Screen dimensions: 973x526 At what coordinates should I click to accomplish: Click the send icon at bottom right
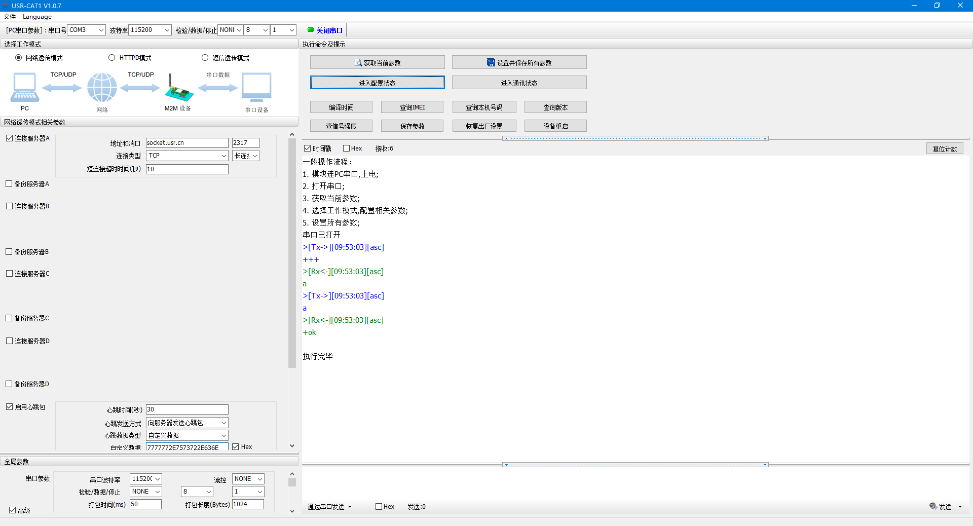(933, 506)
